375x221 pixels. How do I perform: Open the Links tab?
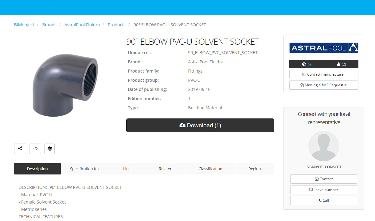128,169
